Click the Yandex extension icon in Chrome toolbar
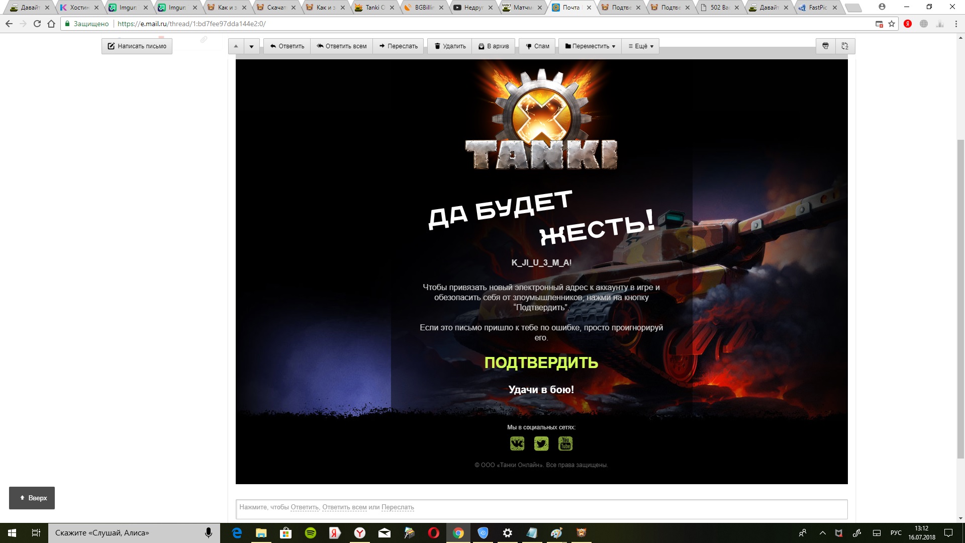The image size is (965, 543). [908, 24]
